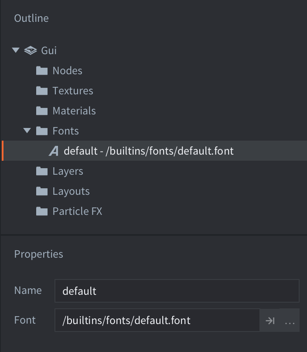Click the Layouts folder icon
307x352 pixels.
[x=41, y=191]
